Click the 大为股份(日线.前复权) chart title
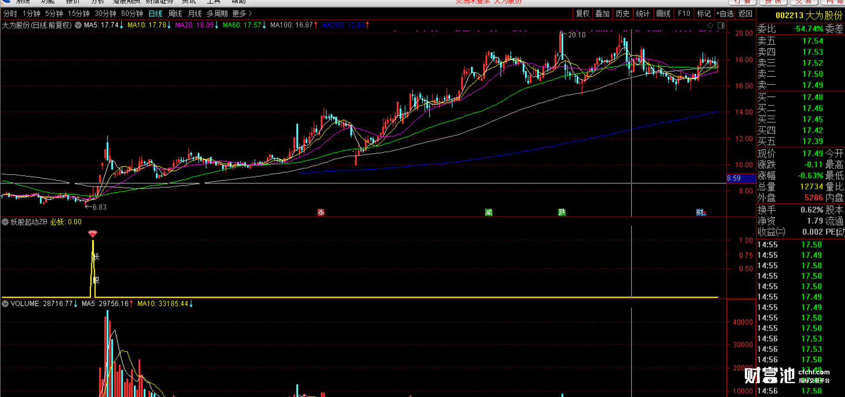 click(37, 25)
